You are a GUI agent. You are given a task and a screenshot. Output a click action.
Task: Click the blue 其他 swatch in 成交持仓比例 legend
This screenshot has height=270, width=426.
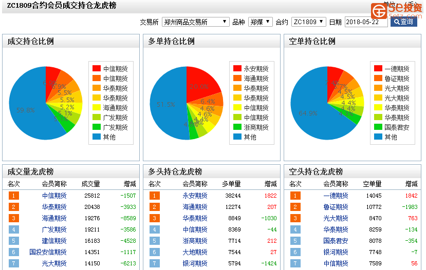(x=97, y=137)
